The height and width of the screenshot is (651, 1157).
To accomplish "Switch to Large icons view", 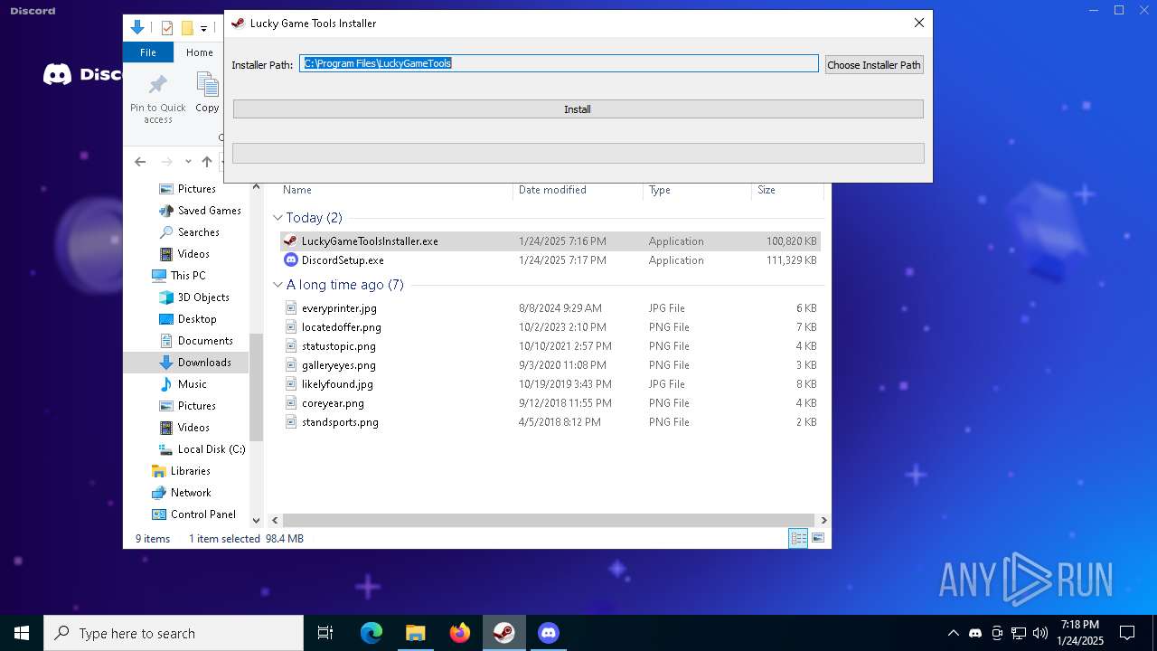I will click(818, 538).
